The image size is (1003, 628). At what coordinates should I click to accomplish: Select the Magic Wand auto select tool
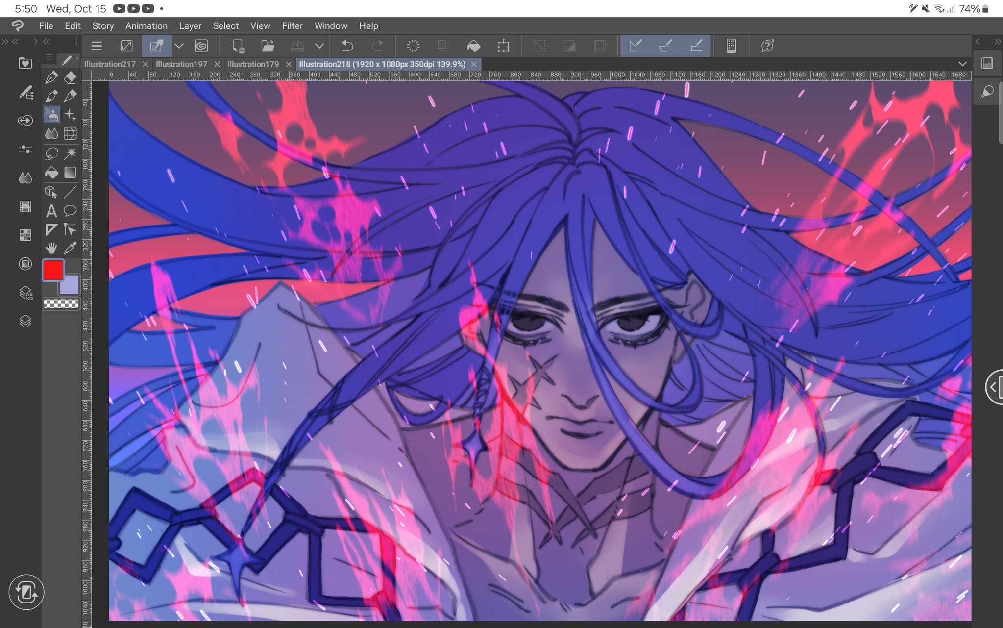point(70,153)
